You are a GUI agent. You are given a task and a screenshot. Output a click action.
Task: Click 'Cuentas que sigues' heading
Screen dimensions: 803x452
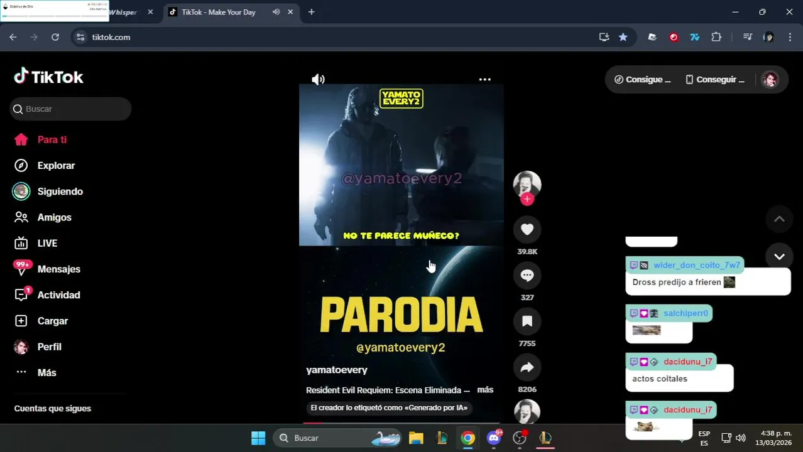53,409
